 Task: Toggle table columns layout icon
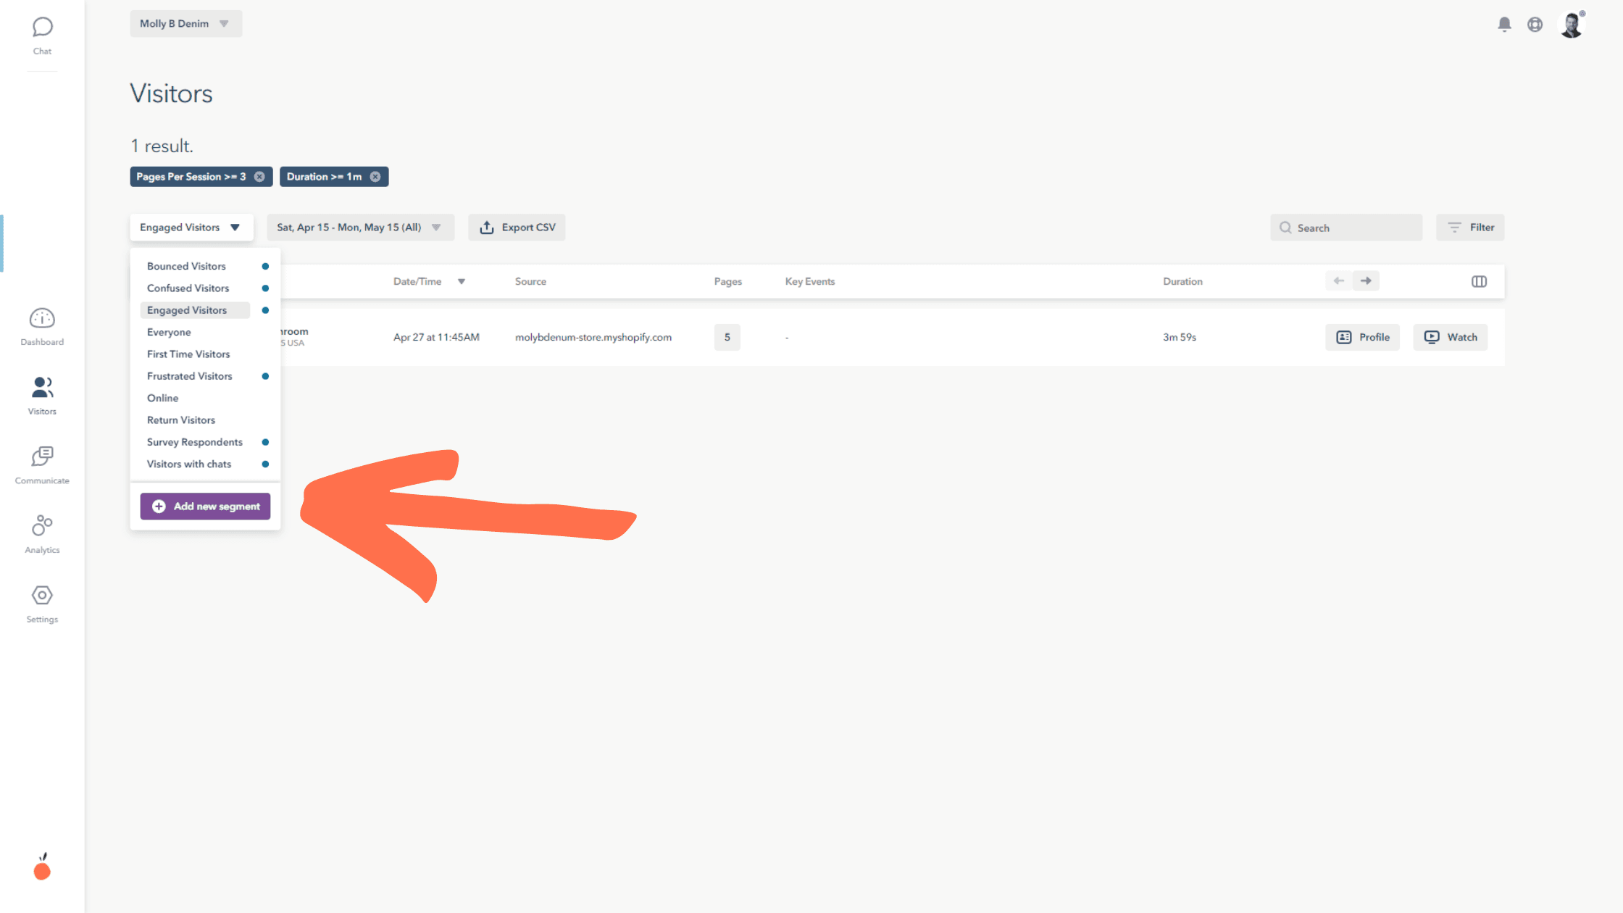(1479, 281)
